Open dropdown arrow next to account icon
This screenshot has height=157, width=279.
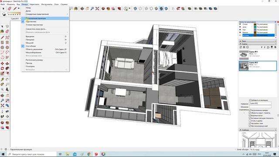point(129,9)
